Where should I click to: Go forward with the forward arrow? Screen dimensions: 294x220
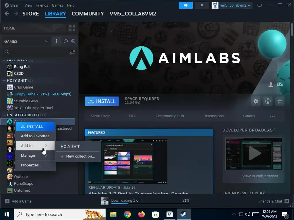[x=16, y=14]
